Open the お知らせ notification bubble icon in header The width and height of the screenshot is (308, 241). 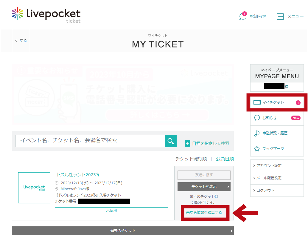tap(243, 16)
